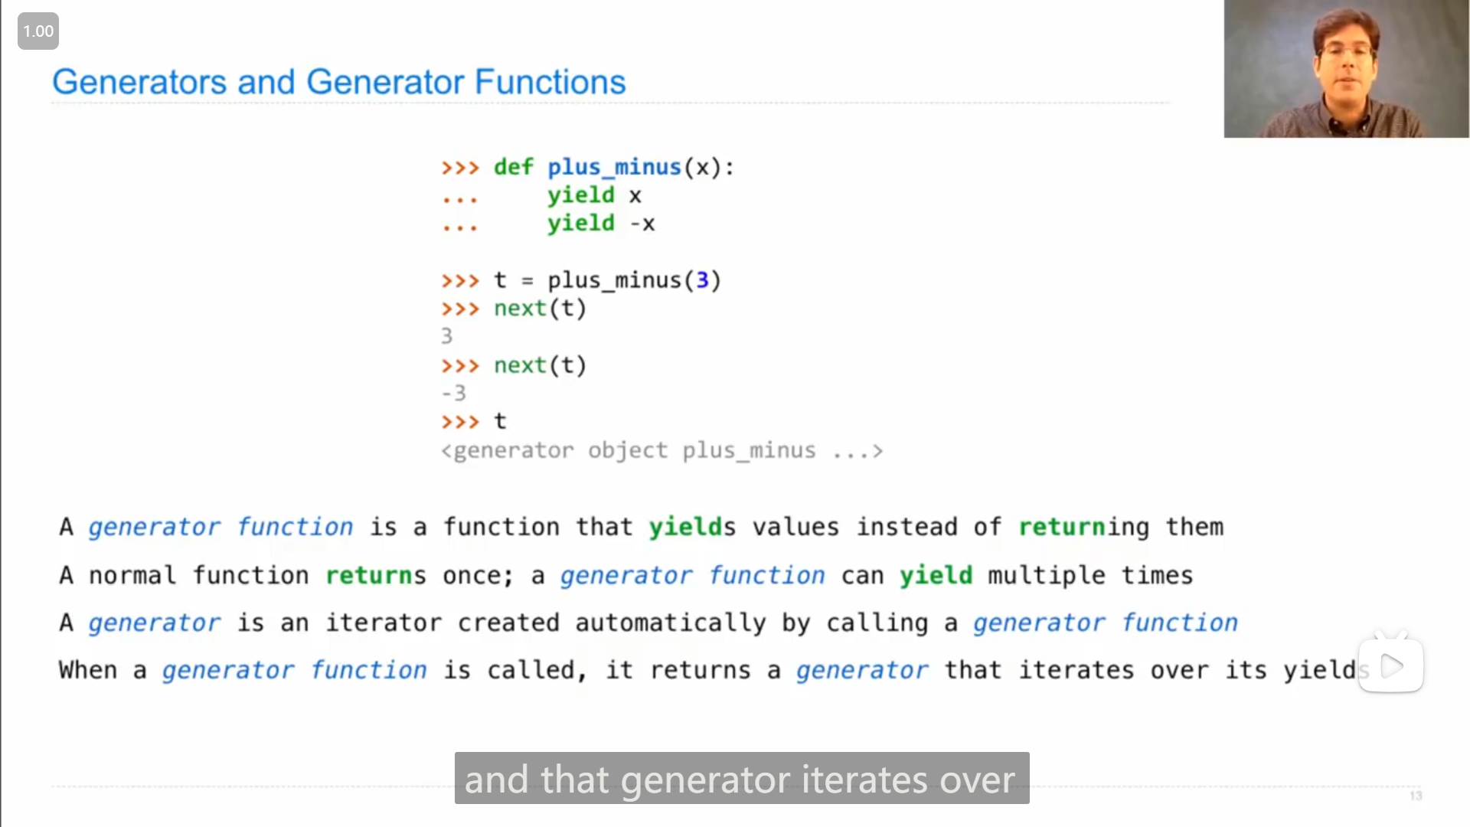The image size is (1470, 827).
Task: Click the timestamp display showing 1.00
Action: tap(38, 31)
